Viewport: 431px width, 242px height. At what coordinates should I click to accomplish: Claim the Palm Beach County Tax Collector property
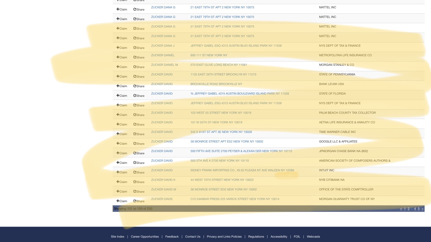click(122, 115)
